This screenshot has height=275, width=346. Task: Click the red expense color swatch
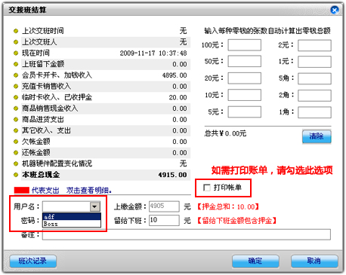(22, 191)
